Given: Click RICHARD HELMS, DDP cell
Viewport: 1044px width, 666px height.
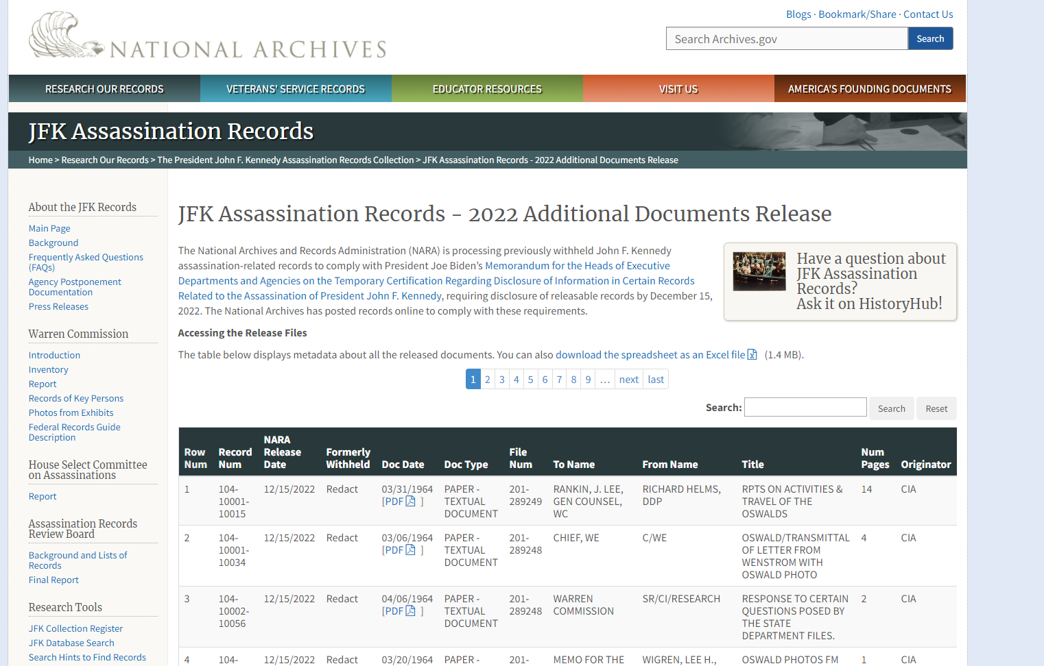Looking at the screenshot, I should click(682, 495).
